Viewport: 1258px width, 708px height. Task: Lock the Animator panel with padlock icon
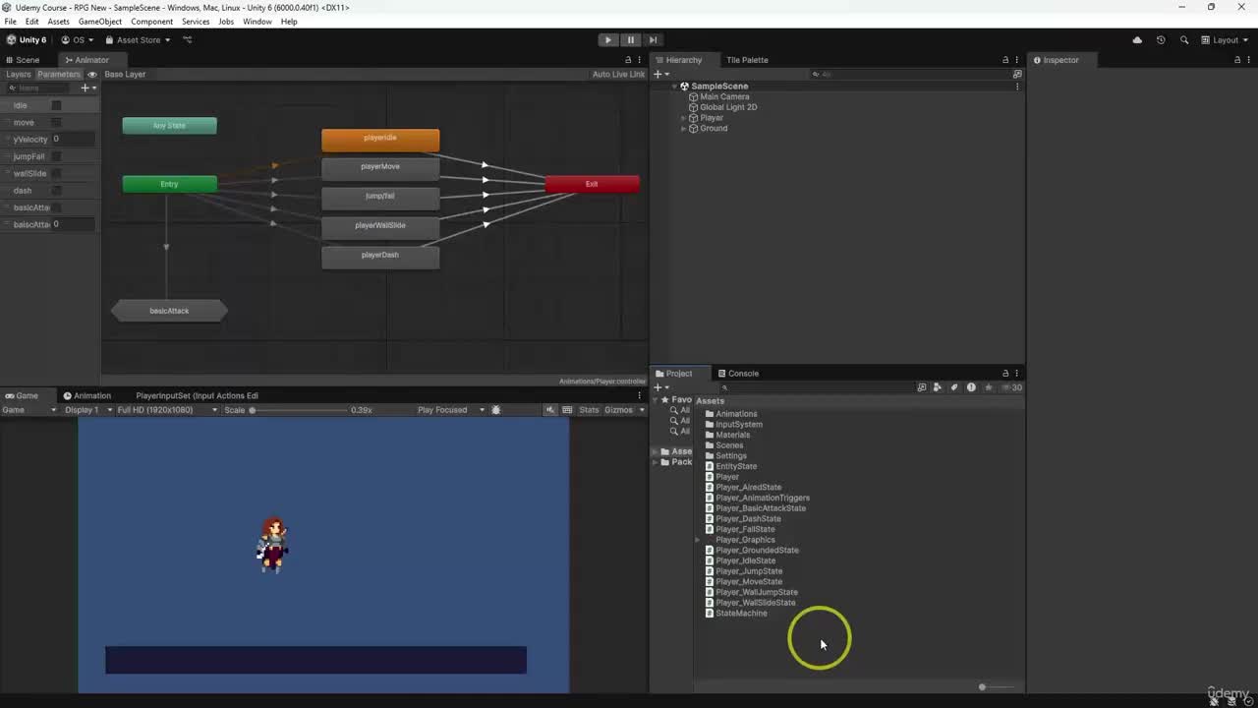point(628,60)
